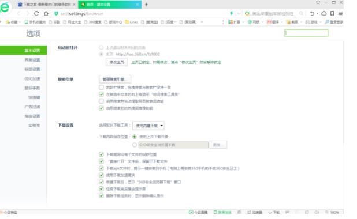This screenshot has height=219, width=357.
Task: Click 今日特卖 at status bar left
Action: click(9, 212)
